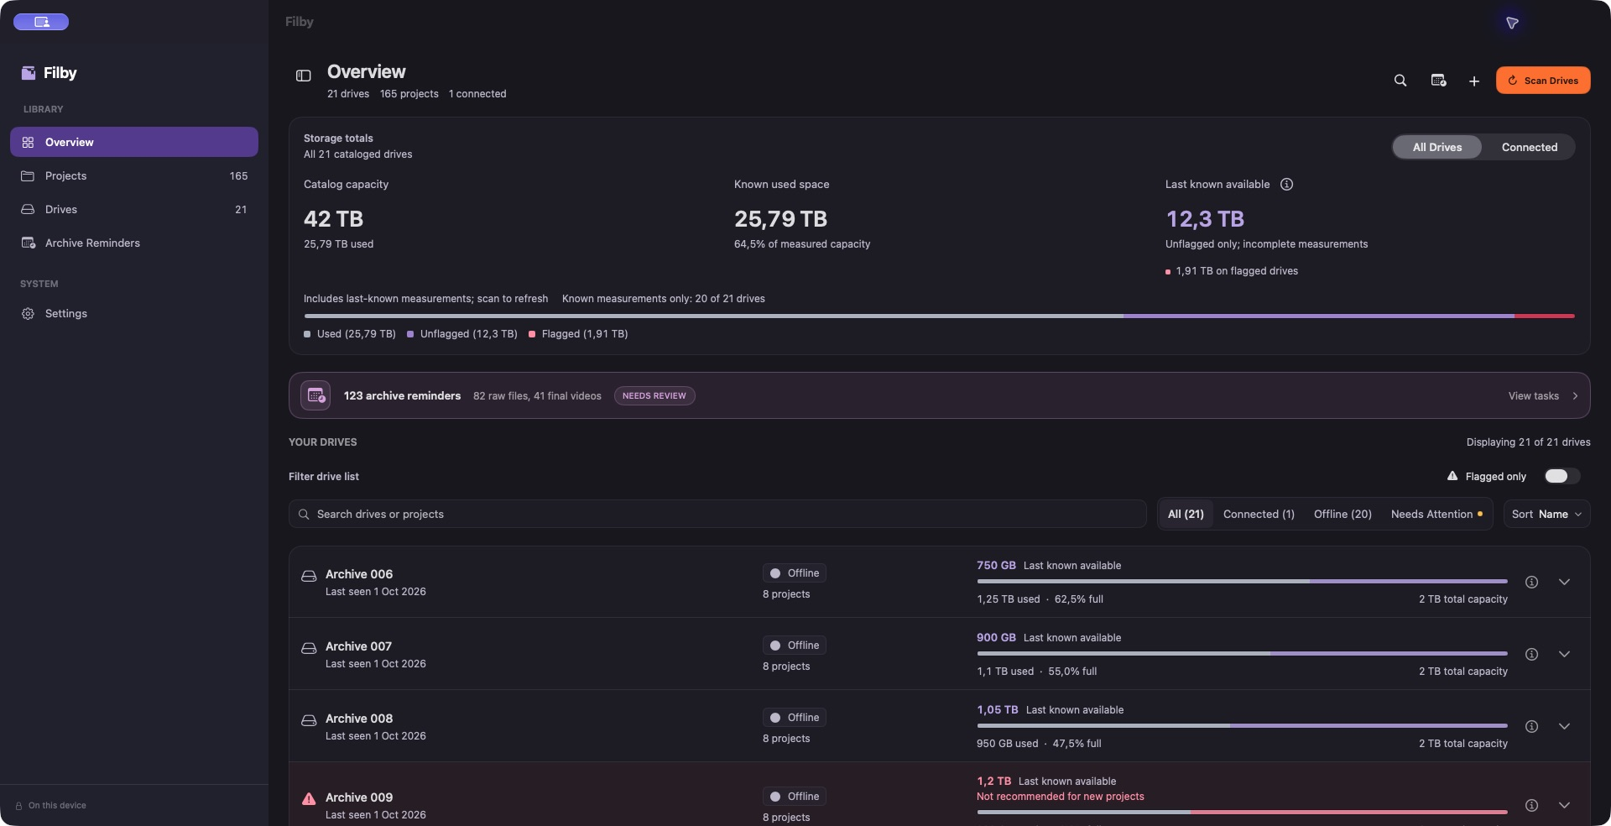Focus the Search drives or projects field

717,514
